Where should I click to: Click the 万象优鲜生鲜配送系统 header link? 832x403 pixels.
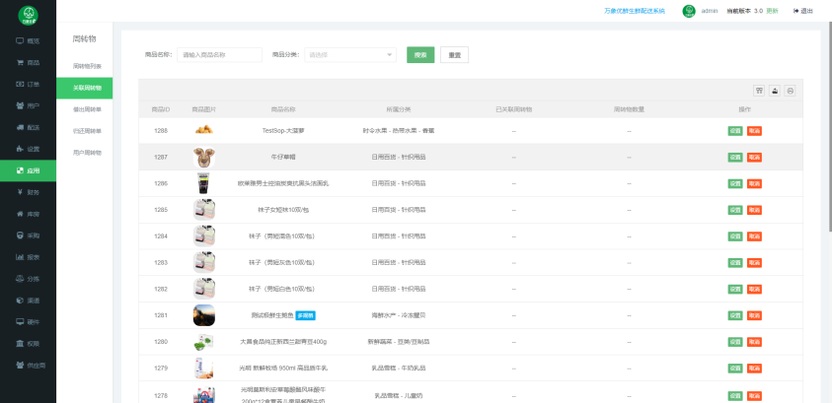click(x=634, y=11)
